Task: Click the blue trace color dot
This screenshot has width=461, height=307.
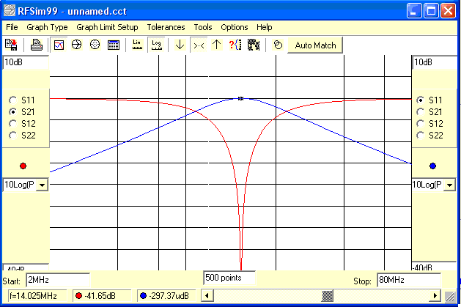Action: tap(432, 166)
